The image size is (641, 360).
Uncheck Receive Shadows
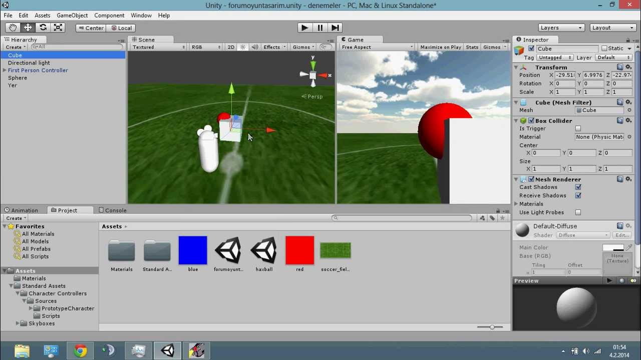578,195
